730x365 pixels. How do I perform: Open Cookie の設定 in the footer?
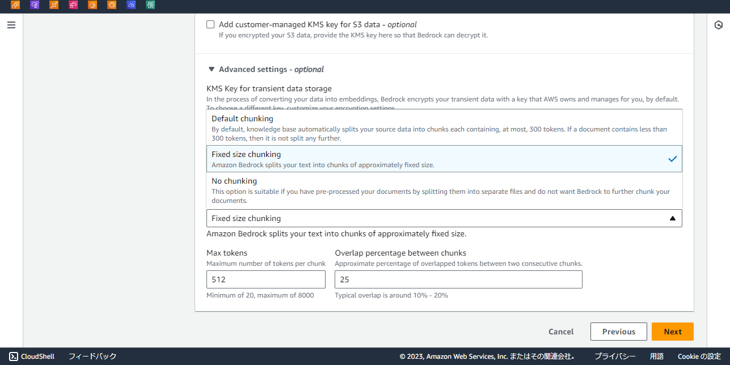pos(699,356)
